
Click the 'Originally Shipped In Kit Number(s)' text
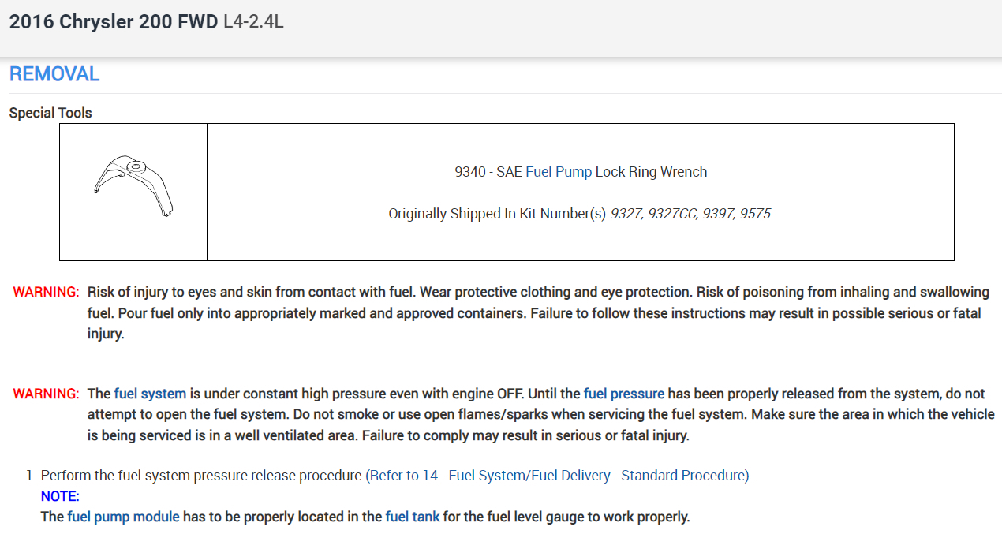pyautogui.click(x=496, y=214)
